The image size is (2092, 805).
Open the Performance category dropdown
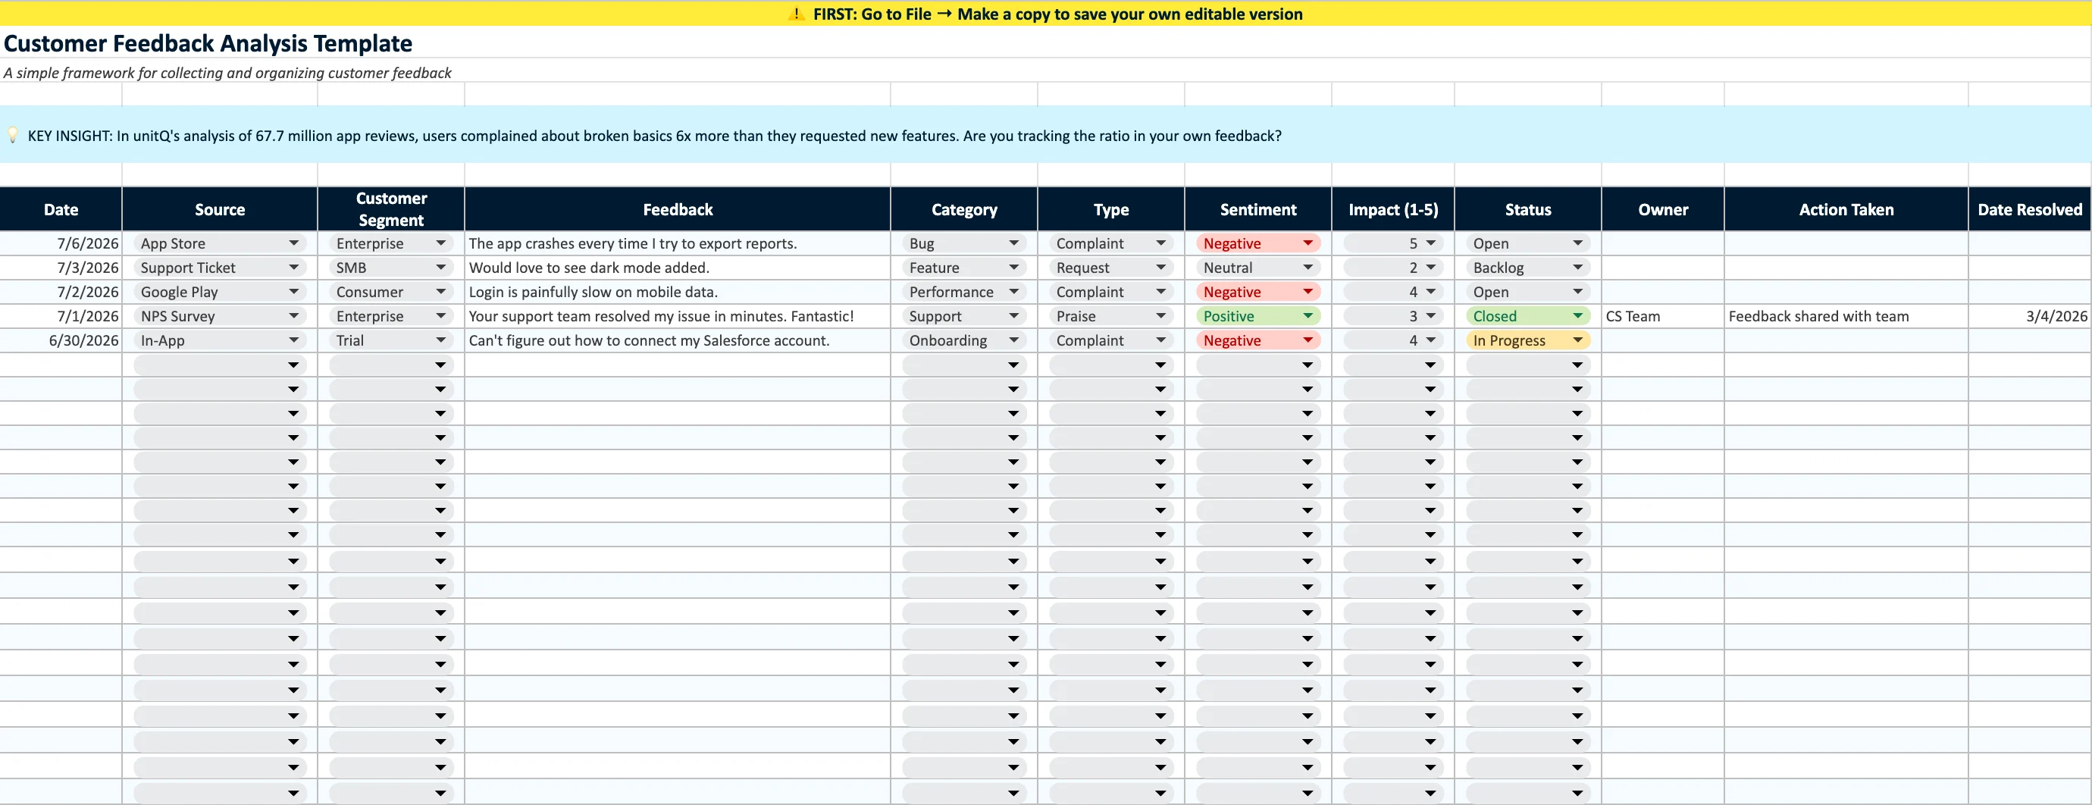click(964, 292)
